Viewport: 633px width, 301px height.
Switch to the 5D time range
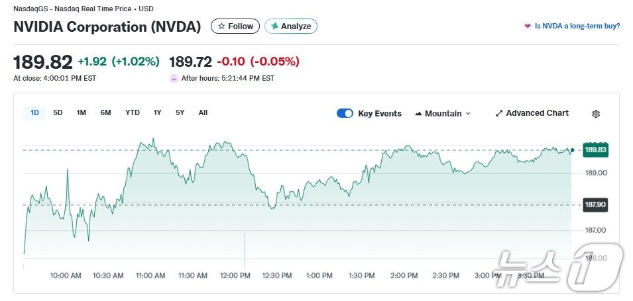(x=58, y=112)
